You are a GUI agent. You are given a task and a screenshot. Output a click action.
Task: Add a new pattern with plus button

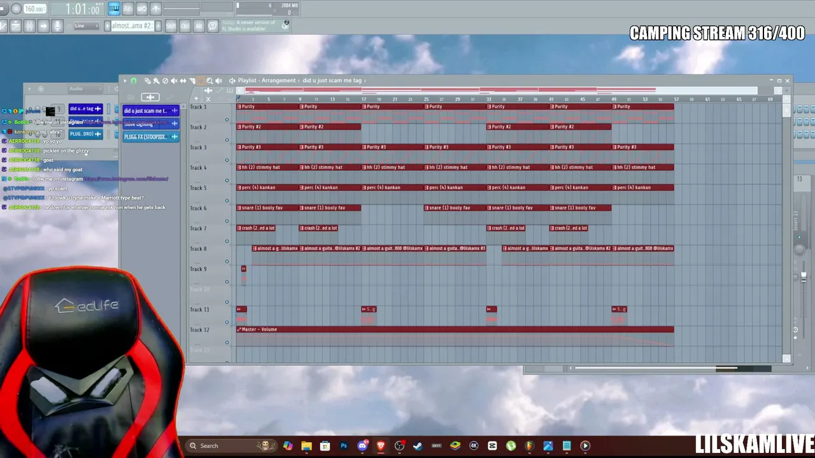(x=157, y=26)
